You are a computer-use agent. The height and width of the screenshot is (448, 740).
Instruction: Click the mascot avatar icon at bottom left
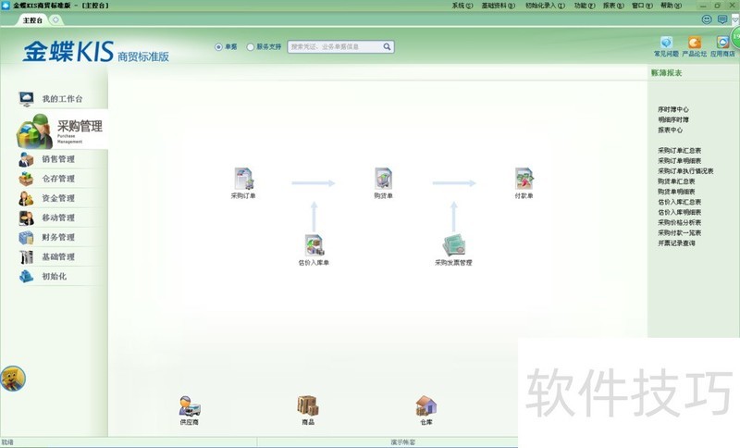coord(13,379)
